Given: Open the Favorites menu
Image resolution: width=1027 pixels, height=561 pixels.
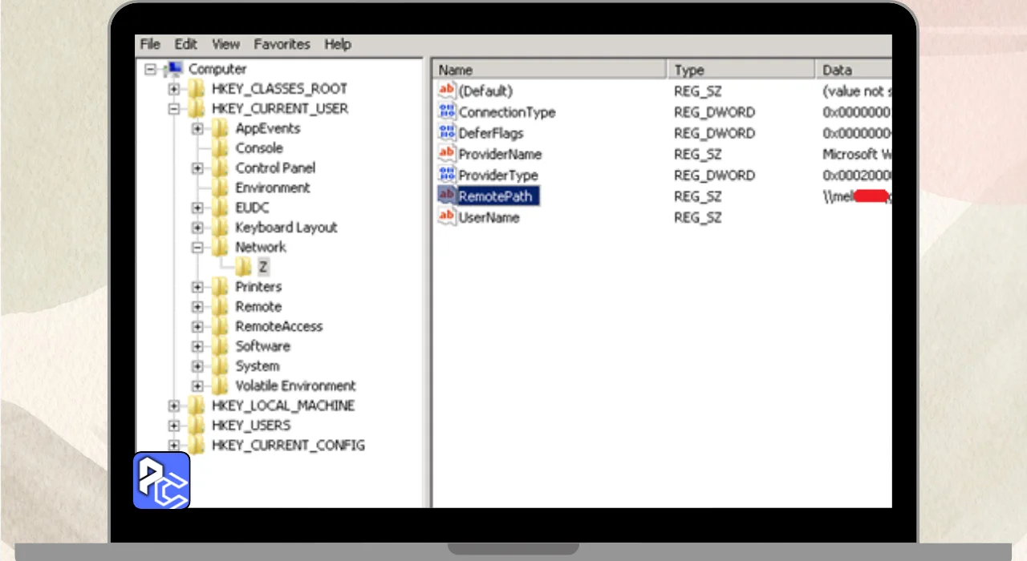Looking at the screenshot, I should [282, 44].
